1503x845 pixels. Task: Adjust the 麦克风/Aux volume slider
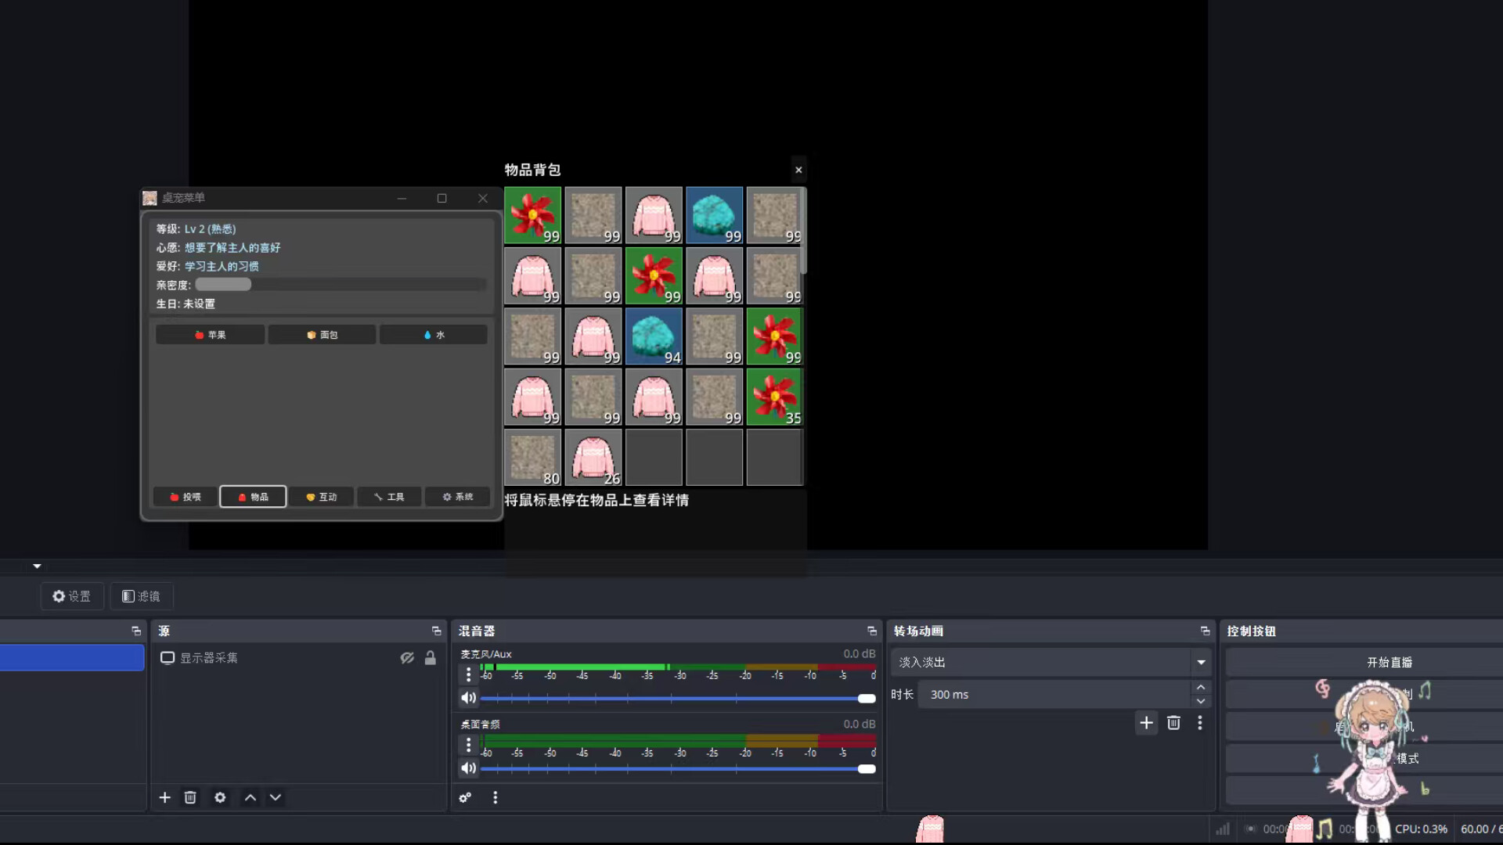click(x=866, y=698)
